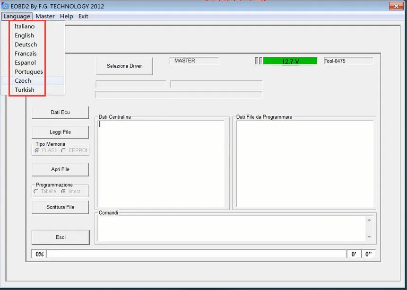Click the Leggi File button
This screenshot has height=290, width=407.
tap(60, 132)
